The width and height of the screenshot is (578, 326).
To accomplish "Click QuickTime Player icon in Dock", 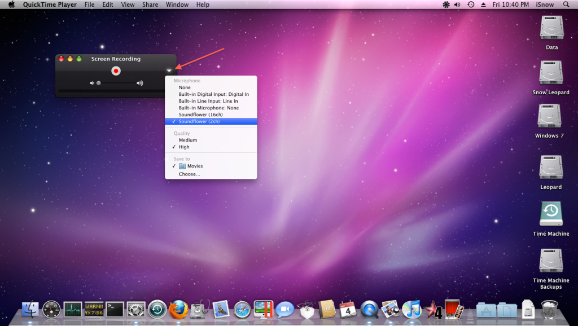I will [x=369, y=310].
